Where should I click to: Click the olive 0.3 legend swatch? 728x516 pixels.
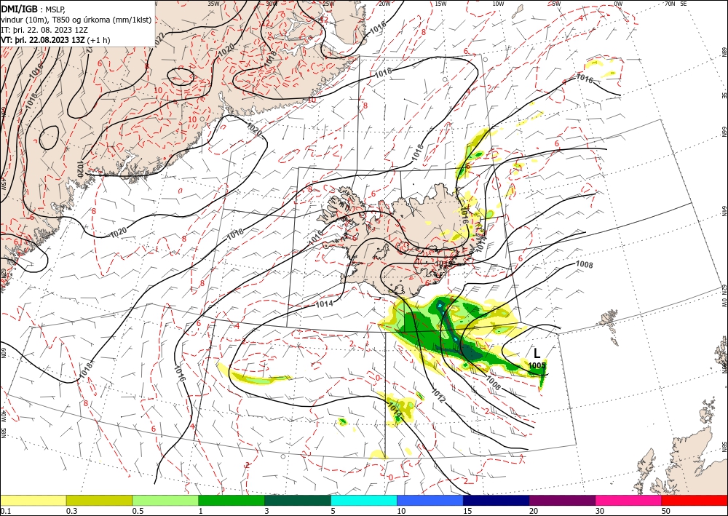(99, 500)
